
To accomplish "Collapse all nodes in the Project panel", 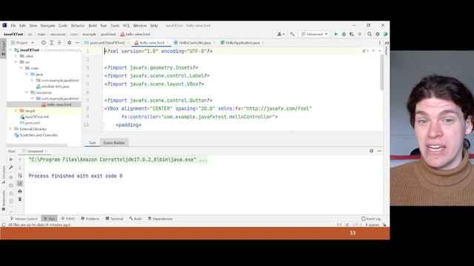I will [59, 43].
